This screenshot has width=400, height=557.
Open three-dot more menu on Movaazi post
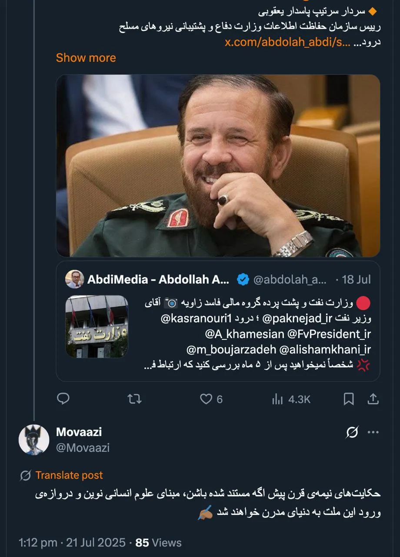point(373,433)
